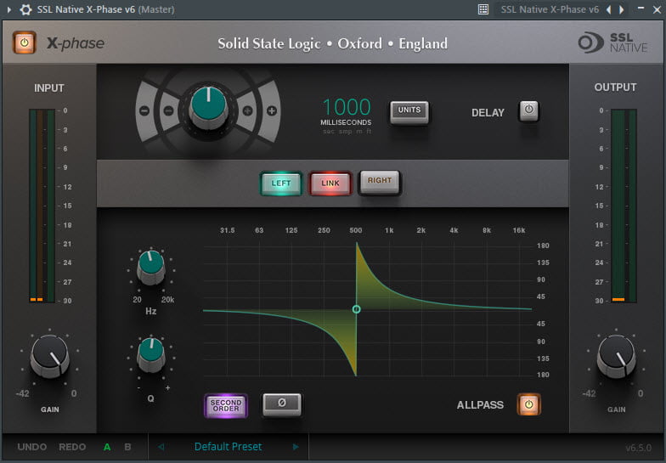The image size is (666, 463).
Task: Click the allpass frequency node on the graph
Action: point(357,309)
